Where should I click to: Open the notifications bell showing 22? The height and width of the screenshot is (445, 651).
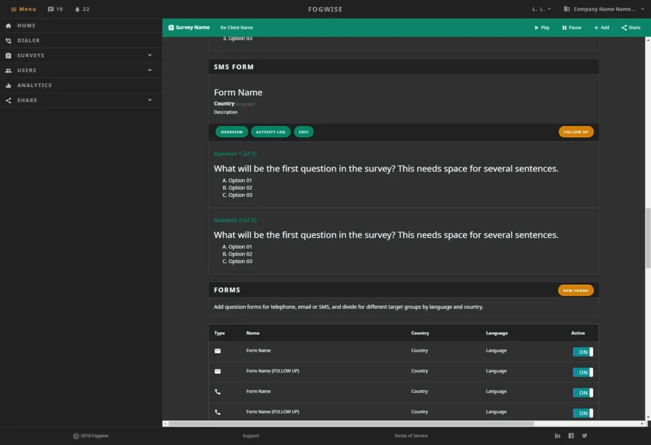[x=77, y=9]
